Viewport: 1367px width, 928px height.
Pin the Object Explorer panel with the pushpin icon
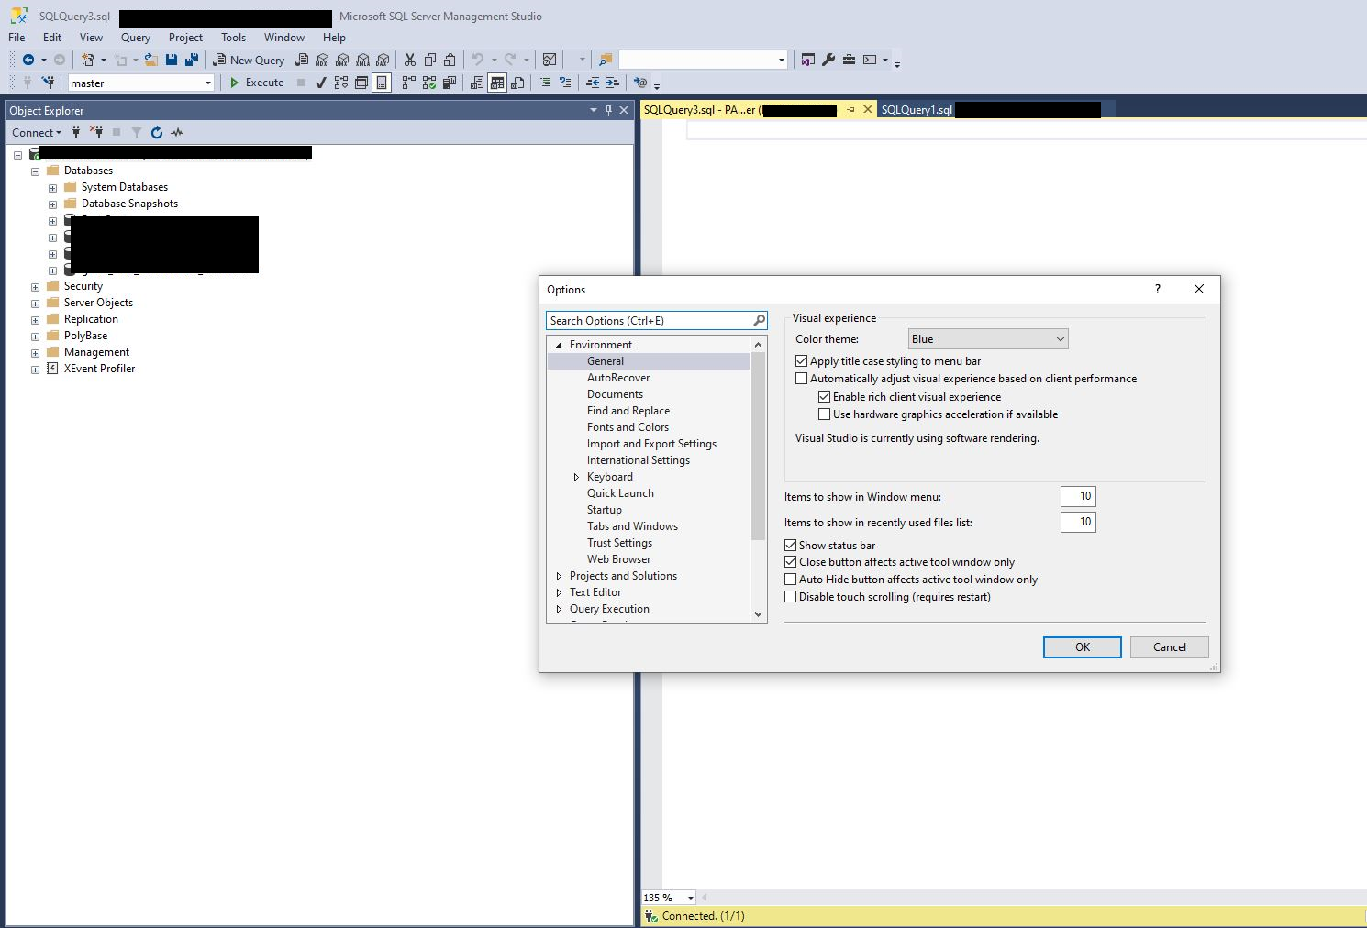(608, 110)
